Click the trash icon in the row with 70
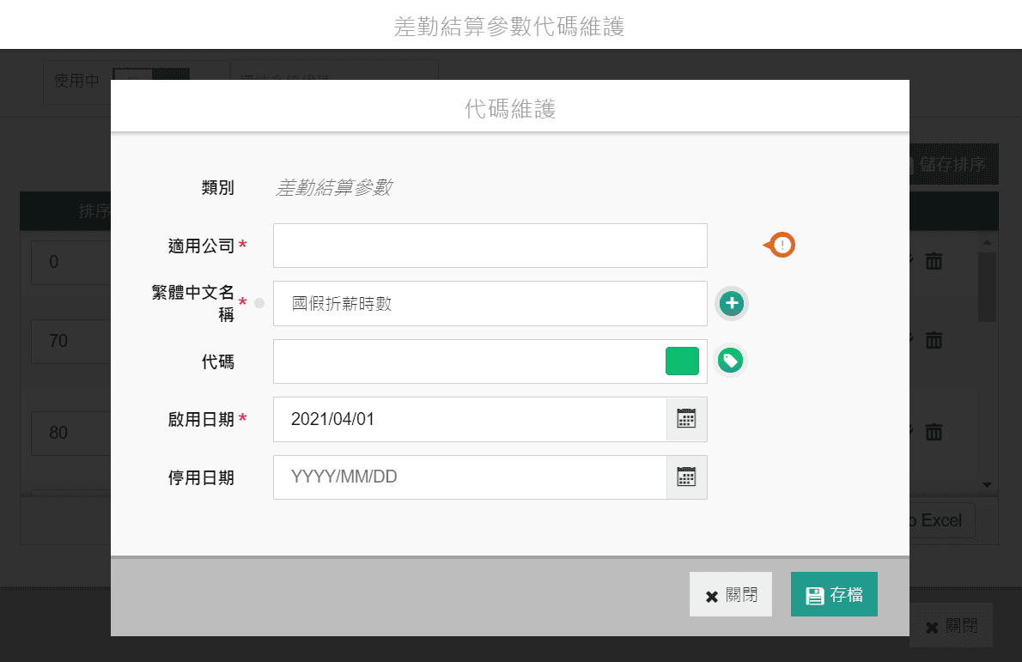The width and height of the screenshot is (1022, 662). (x=934, y=341)
